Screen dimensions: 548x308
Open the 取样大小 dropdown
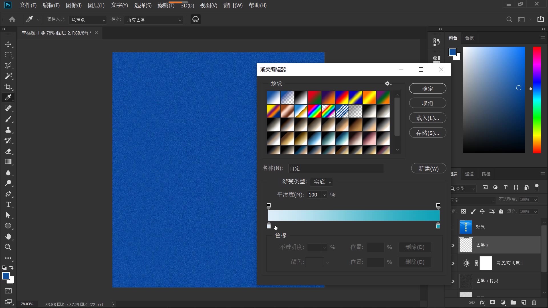coord(87,20)
